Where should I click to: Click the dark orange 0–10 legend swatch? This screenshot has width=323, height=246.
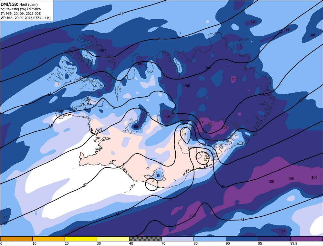(x=16, y=239)
